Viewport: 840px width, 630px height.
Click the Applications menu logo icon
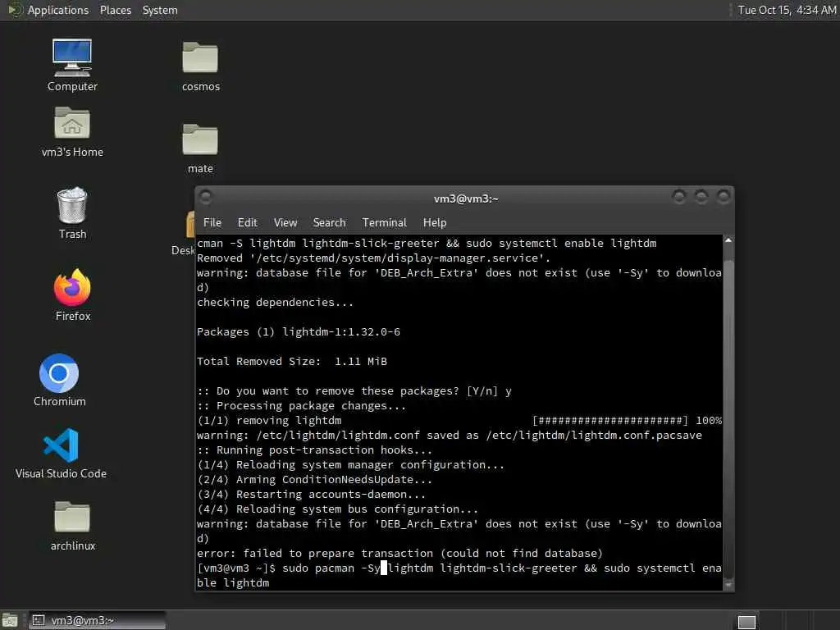pyautogui.click(x=15, y=10)
